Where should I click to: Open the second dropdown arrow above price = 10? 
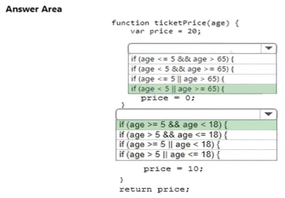coord(269,114)
